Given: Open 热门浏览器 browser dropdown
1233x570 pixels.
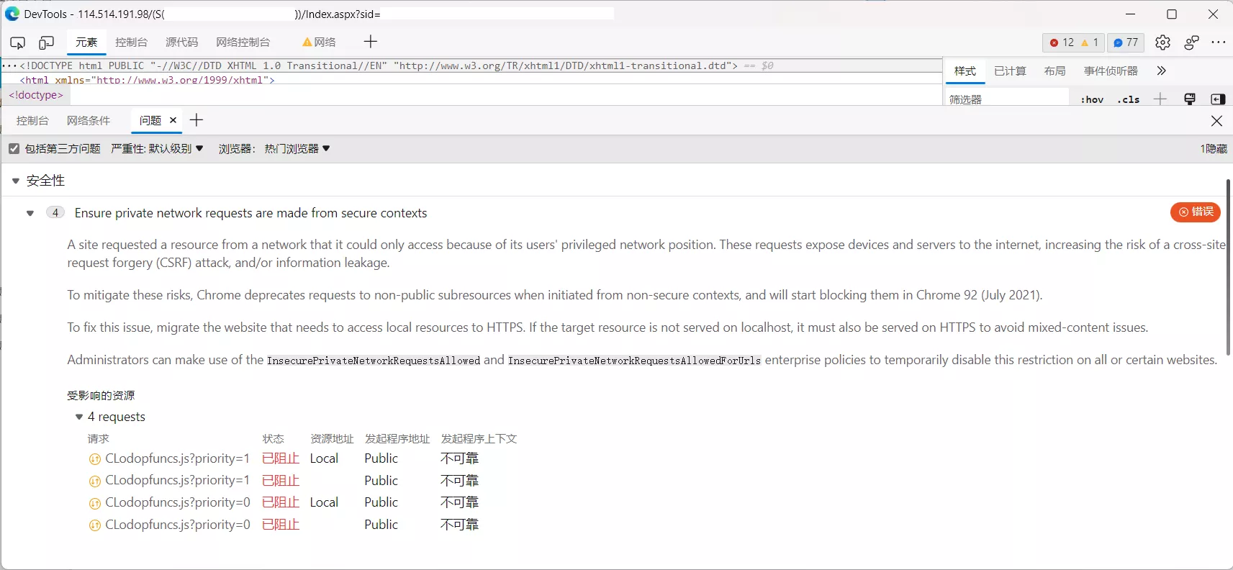Looking at the screenshot, I should pos(297,148).
